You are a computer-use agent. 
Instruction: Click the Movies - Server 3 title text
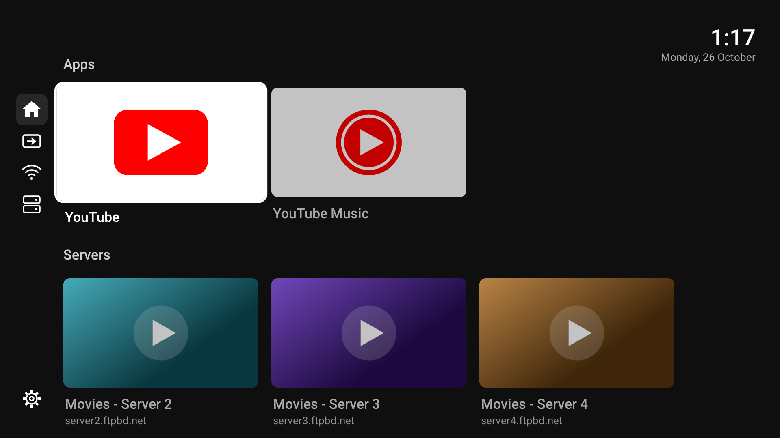tap(326, 404)
